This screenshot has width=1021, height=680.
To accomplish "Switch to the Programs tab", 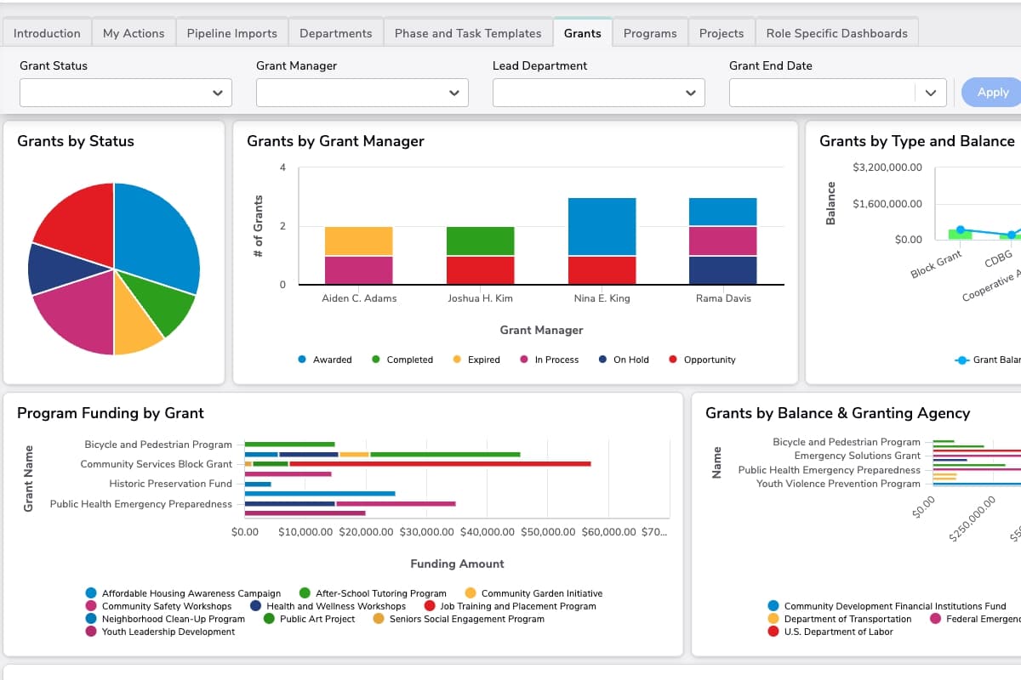I will tap(650, 32).
